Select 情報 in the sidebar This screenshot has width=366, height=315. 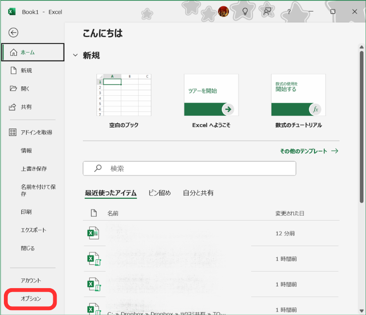point(26,150)
